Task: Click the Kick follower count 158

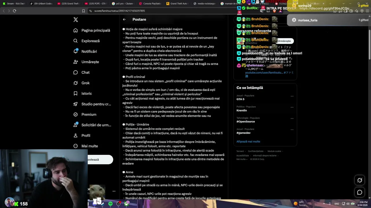Action: pyautogui.click(x=24, y=204)
